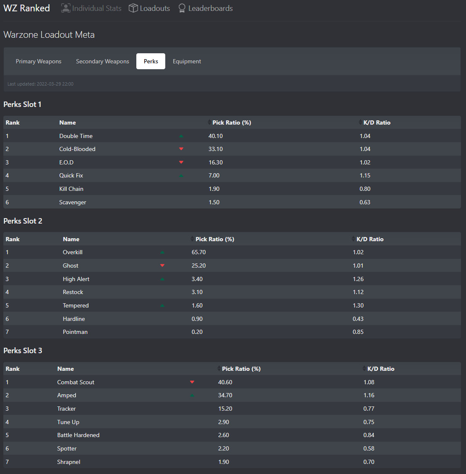The width and height of the screenshot is (466, 474).
Task: Switch to the Primary Weapons tab
Action: (39, 61)
